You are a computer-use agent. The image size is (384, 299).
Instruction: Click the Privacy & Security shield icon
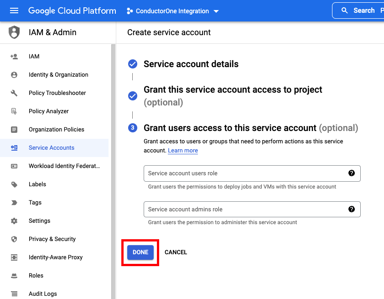coord(14,239)
